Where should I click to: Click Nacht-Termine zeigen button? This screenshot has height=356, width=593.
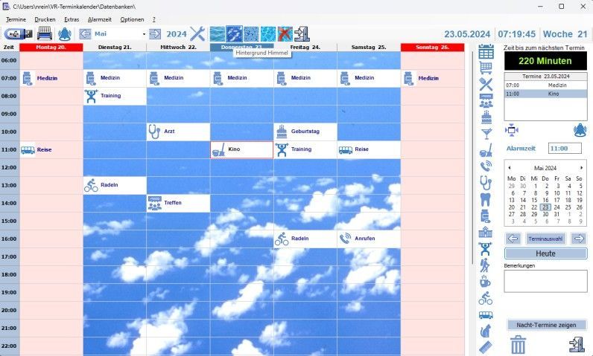546,325
